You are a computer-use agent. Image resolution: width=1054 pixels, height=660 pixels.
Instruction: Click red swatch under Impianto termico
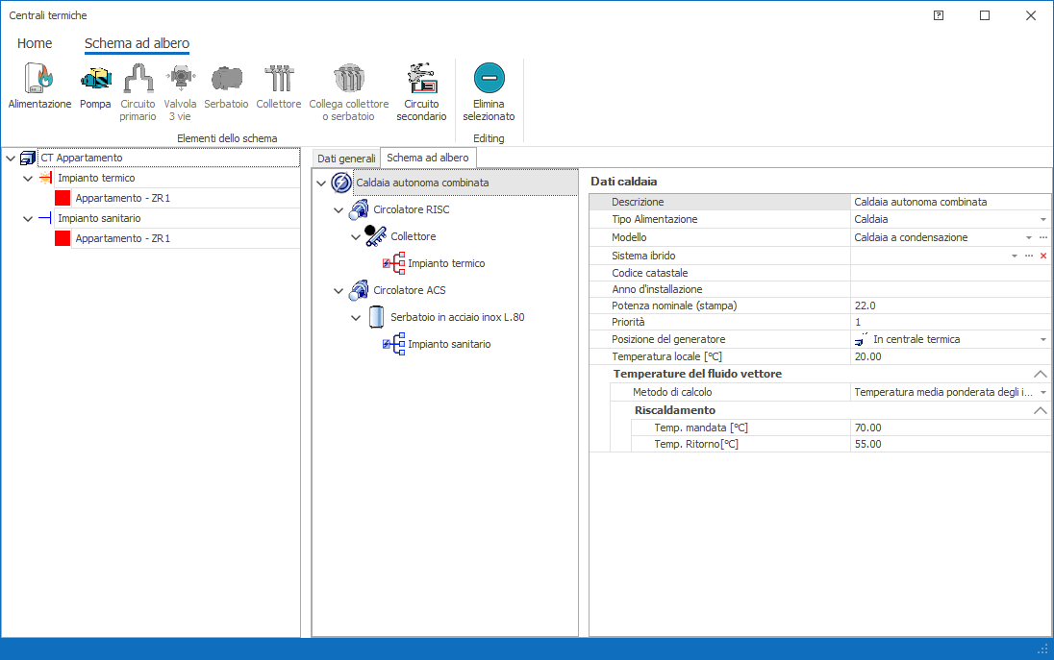pyautogui.click(x=63, y=198)
